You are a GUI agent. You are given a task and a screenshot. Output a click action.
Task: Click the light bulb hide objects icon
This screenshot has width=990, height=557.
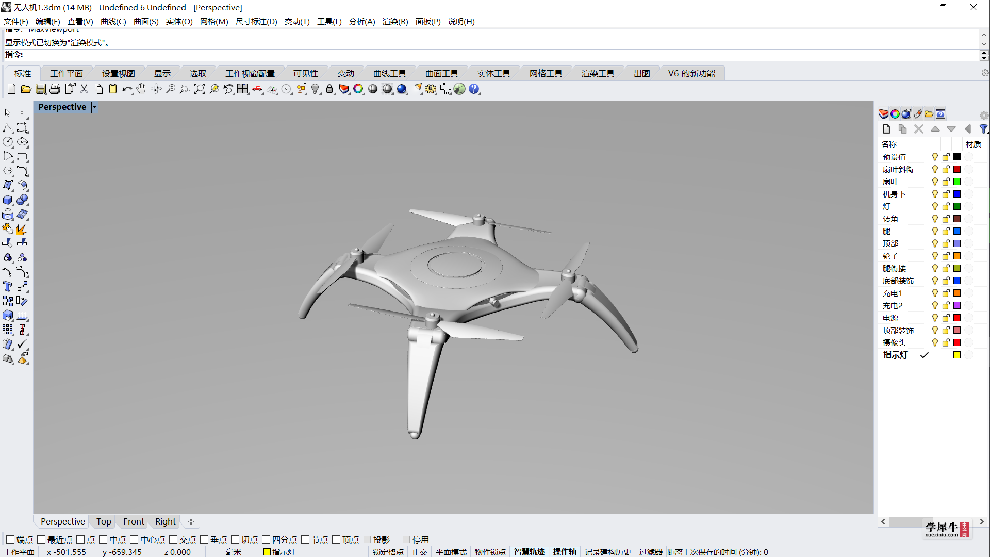coord(315,89)
